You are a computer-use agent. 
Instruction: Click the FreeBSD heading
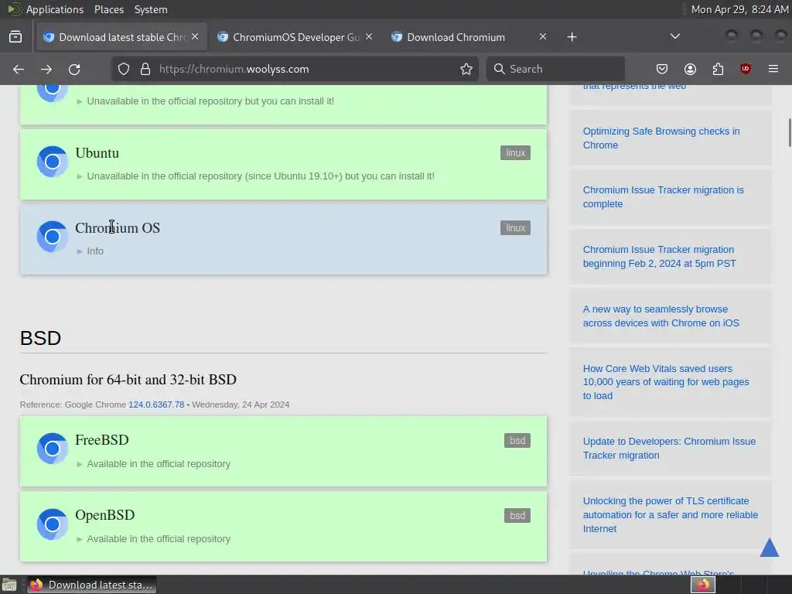102,440
